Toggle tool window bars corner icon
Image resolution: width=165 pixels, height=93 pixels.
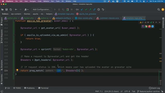tap(2, 91)
